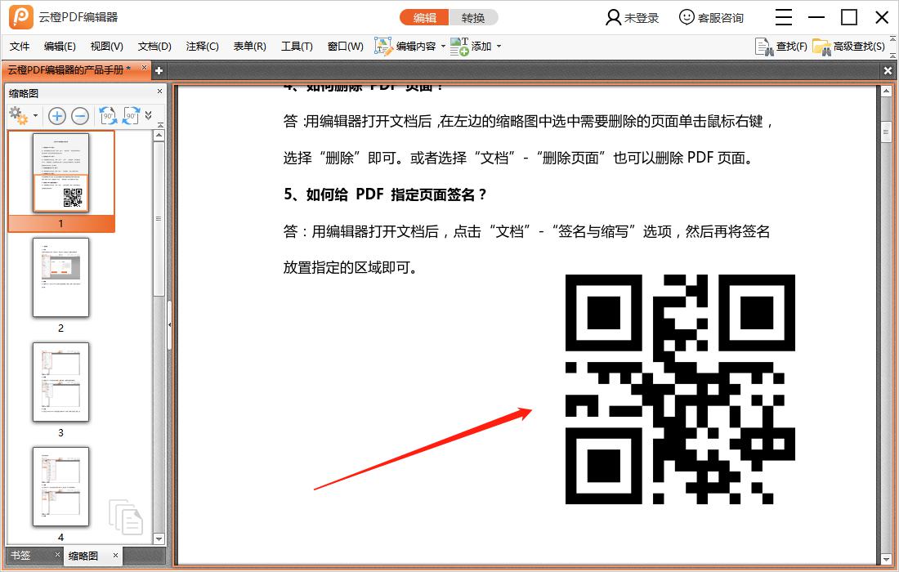Image resolution: width=899 pixels, height=572 pixels.
Task: Shrink thumbnails with minus icon
Action: (80, 116)
